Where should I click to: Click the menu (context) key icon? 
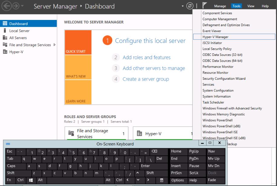(161, 180)
